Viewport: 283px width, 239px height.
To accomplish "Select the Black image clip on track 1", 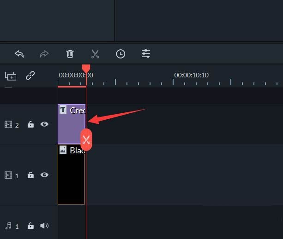I will (71, 175).
